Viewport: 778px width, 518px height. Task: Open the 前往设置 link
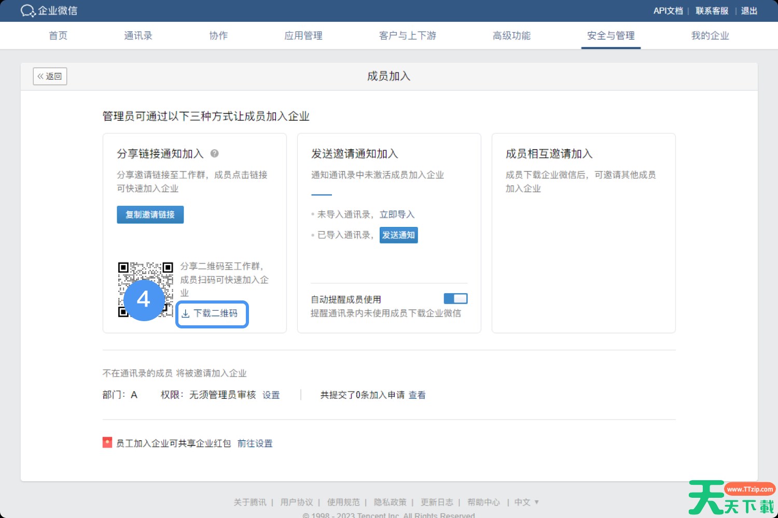255,443
